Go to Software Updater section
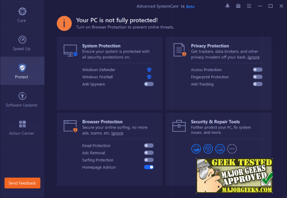287x198 pixels. 22,99
